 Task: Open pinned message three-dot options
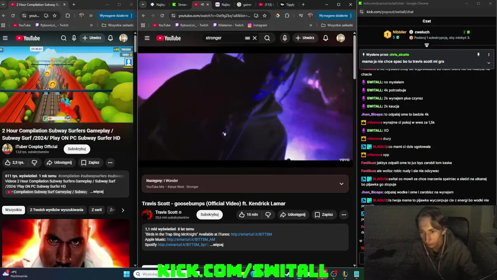(x=489, y=55)
